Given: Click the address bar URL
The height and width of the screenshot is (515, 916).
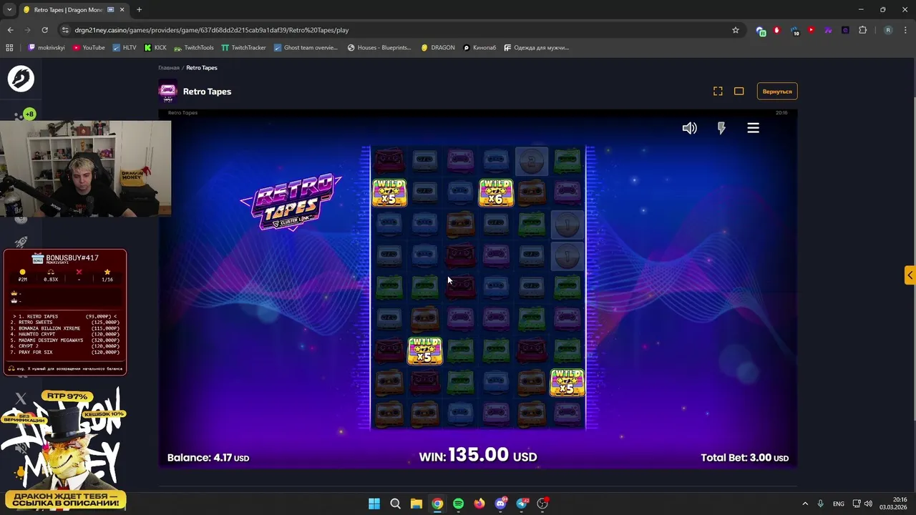Looking at the screenshot, I should coord(212,30).
